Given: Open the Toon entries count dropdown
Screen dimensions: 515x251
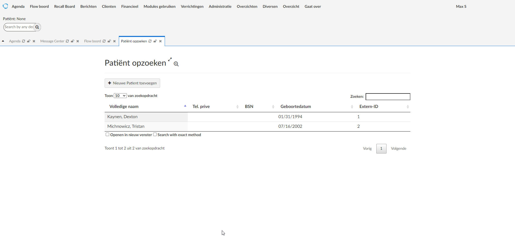Looking at the screenshot, I should coord(120,96).
